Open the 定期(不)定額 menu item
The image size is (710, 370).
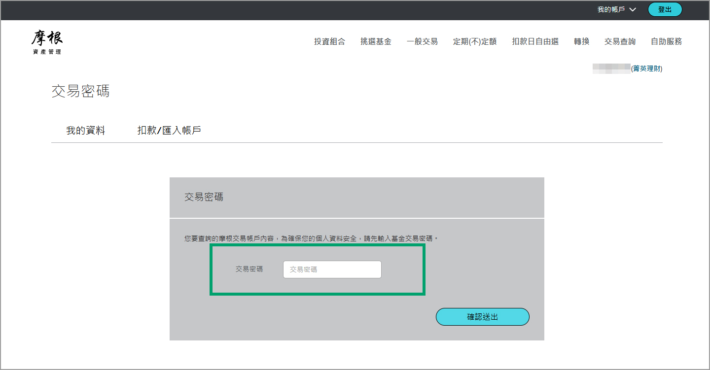pyautogui.click(x=475, y=41)
